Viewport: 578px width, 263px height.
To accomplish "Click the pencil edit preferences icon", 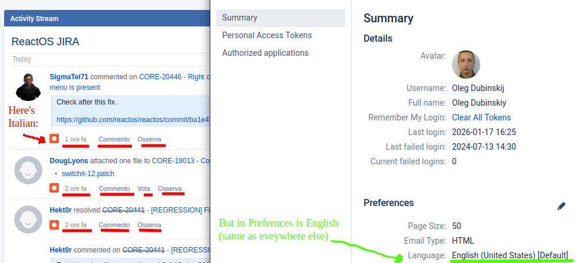I will coord(562,206).
